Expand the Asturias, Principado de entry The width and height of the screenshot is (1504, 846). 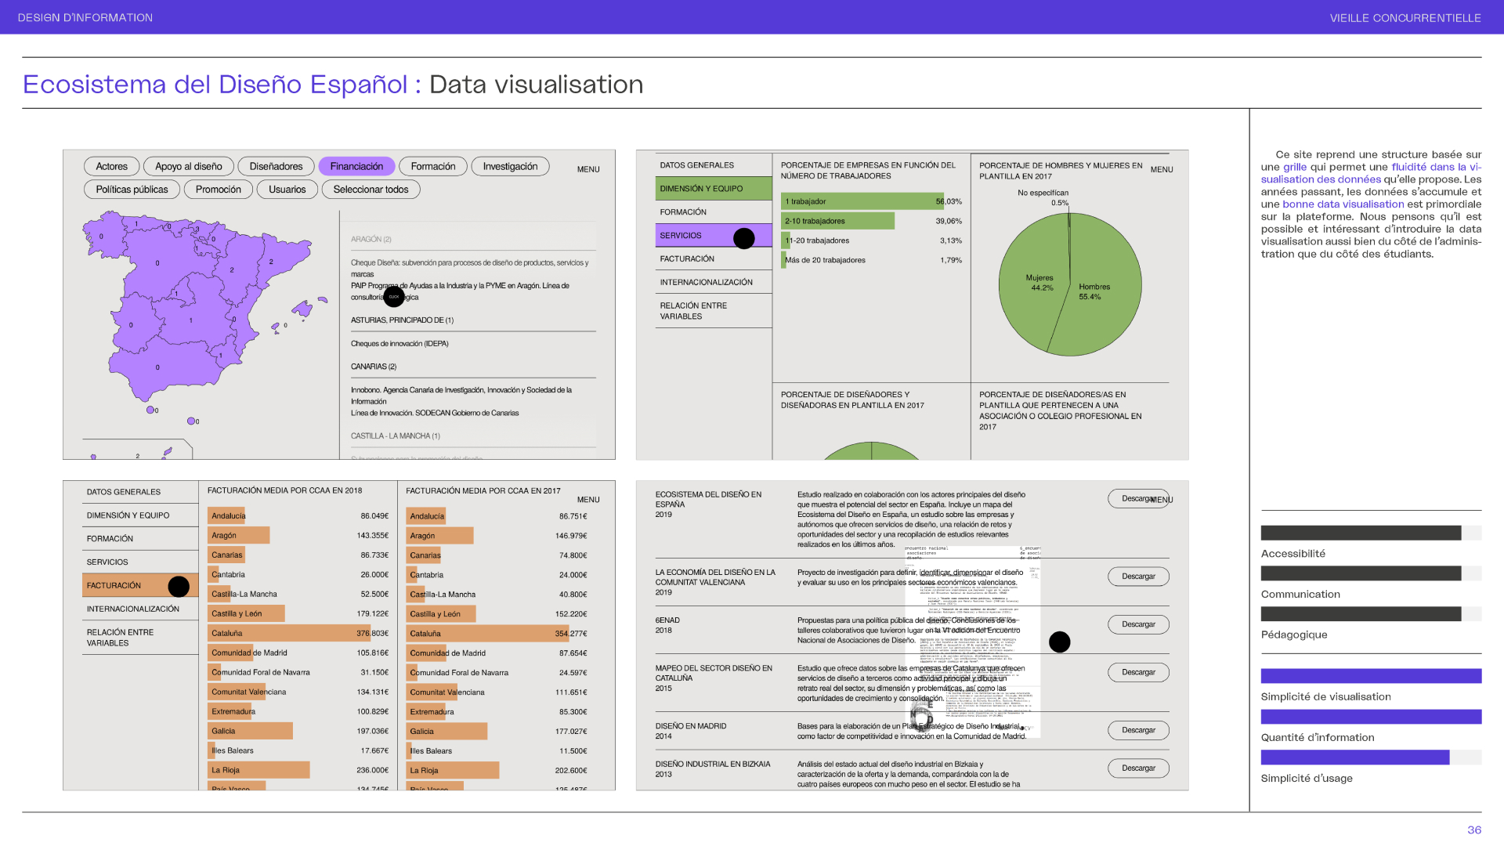pyautogui.click(x=403, y=320)
